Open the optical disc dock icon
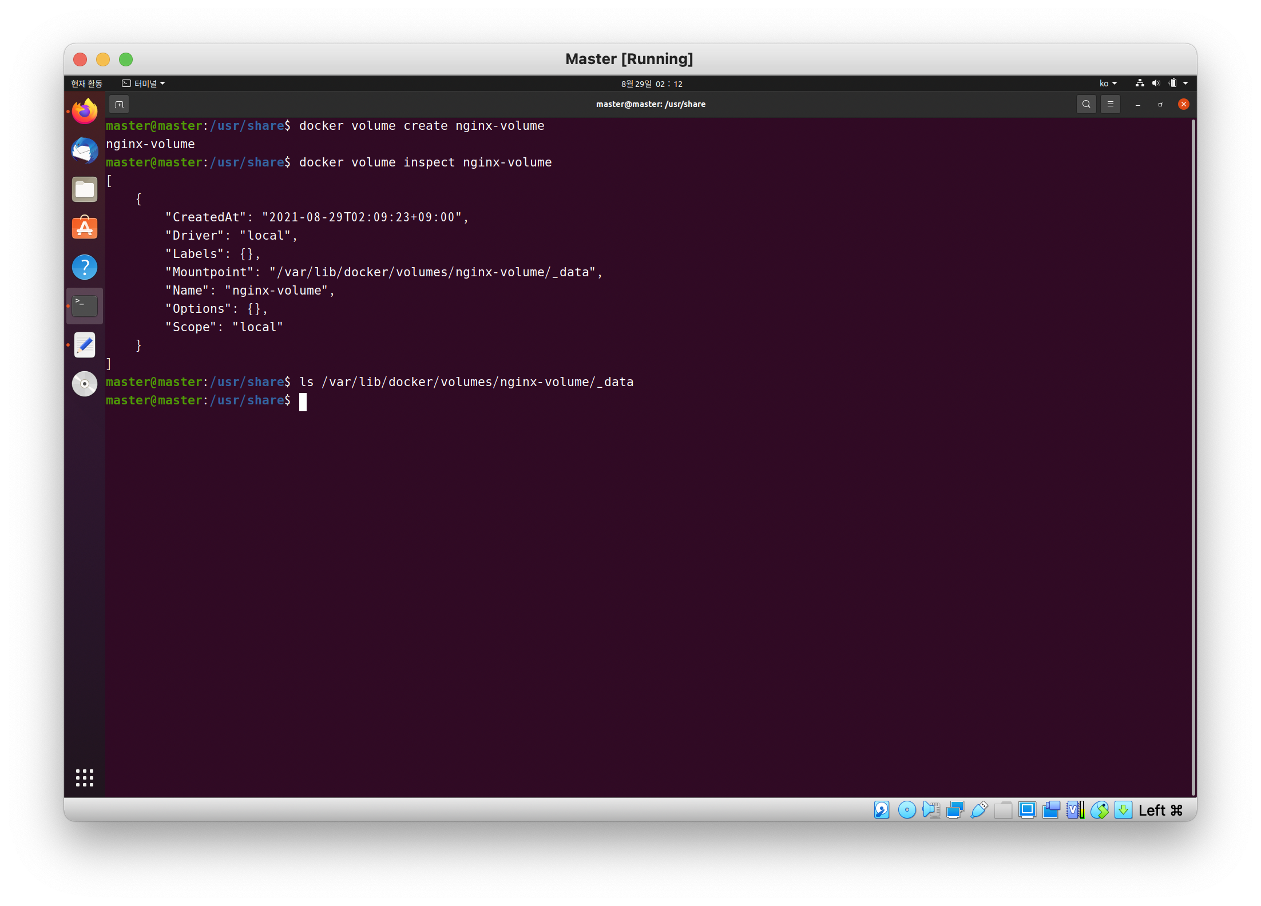This screenshot has width=1261, height=906. point(85,384)
